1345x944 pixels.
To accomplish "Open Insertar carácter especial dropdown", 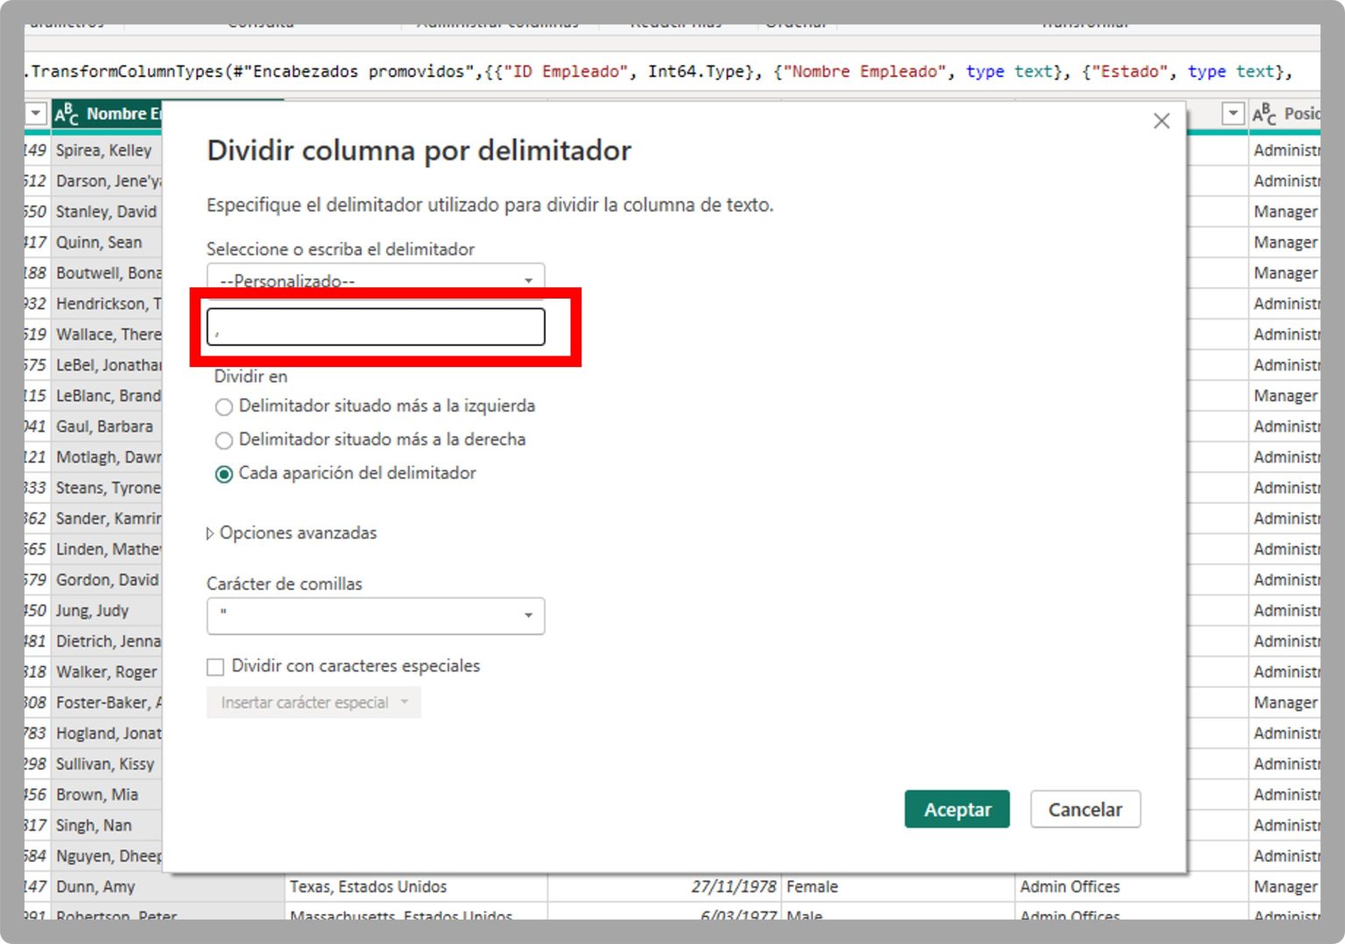I will [313, 702].
